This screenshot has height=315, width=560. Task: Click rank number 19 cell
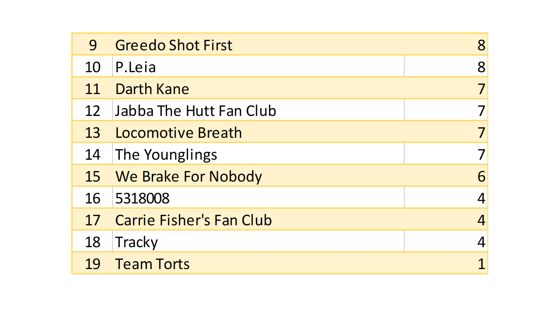point(93,264)
